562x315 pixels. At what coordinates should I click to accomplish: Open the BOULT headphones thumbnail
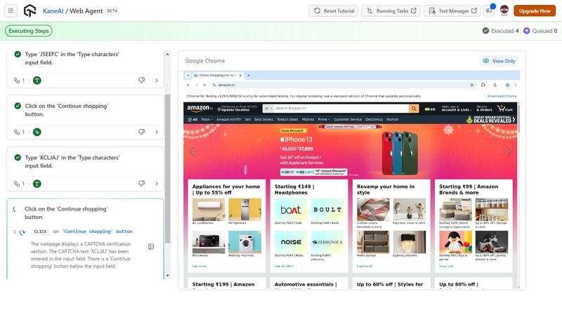[327, 210]
